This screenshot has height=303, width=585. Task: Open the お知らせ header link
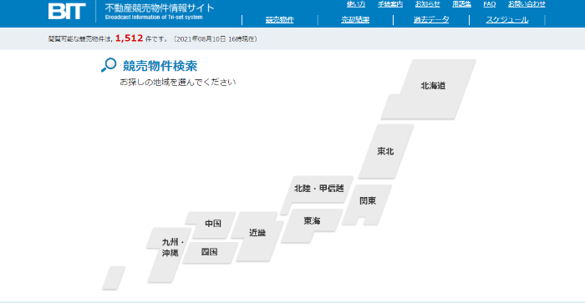[428, 4]
